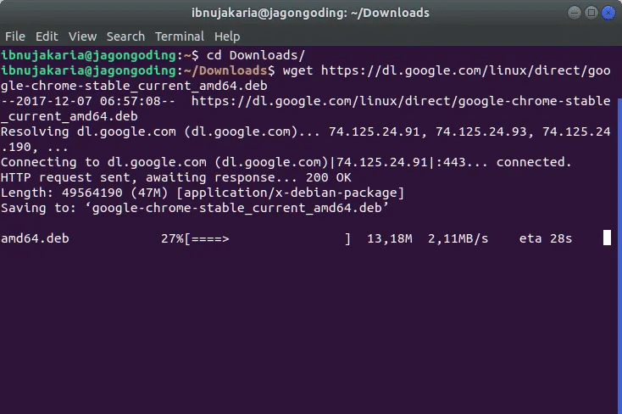Open the Edit menu

pyautogui.click(x=47, y=36)
